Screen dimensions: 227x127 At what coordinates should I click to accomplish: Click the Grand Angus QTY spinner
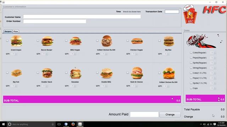[x=14, y=54]
